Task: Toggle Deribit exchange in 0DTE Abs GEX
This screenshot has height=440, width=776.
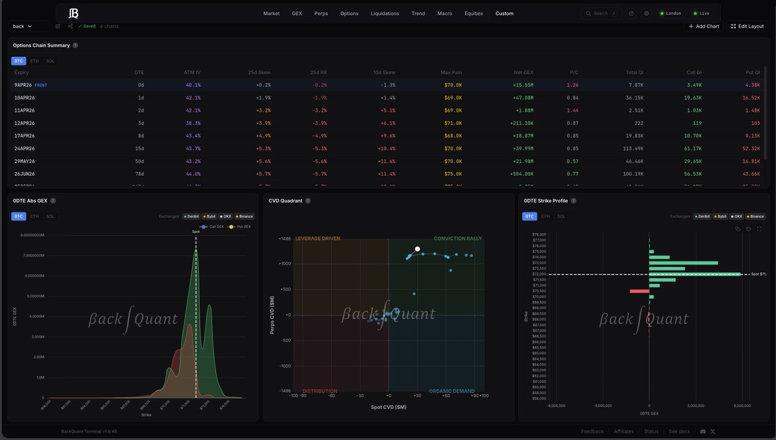Action: 190,216
